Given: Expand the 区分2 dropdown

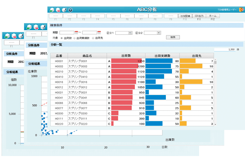Looking at the screenshot, I should 159,33.
